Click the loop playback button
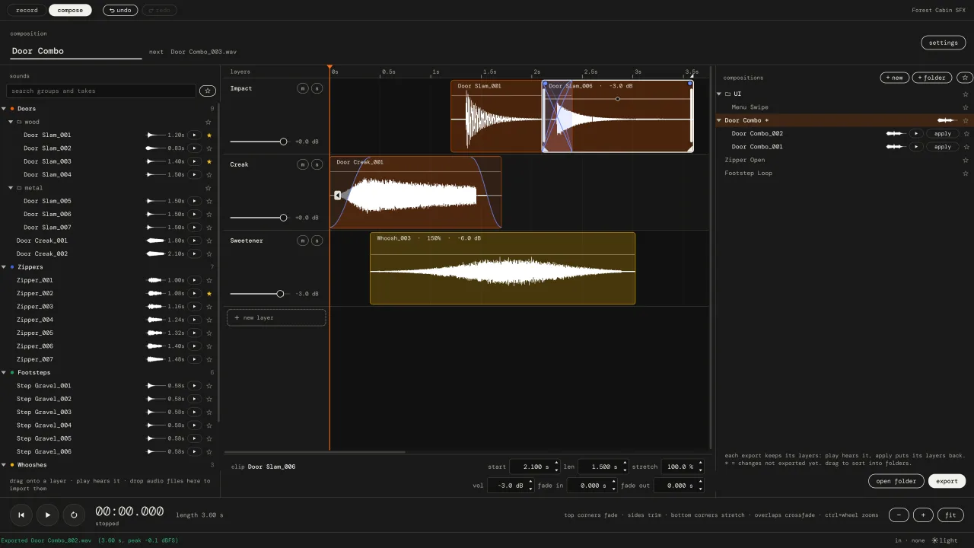 pos(74,515)
